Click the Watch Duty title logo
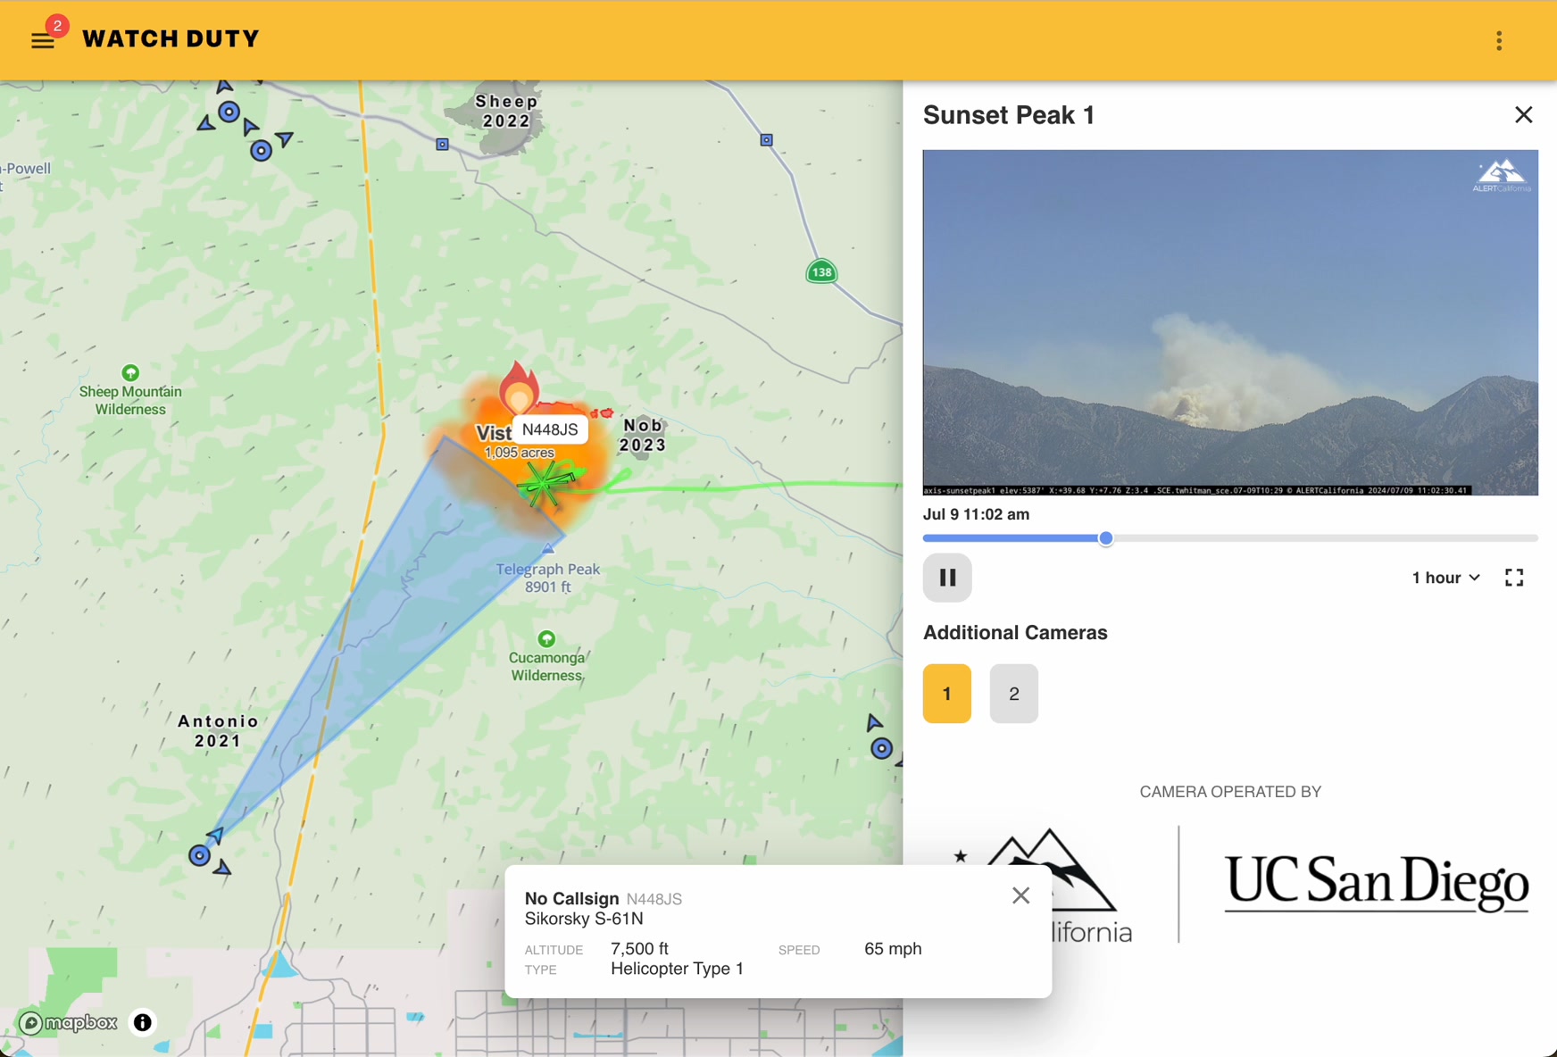 [x=171, y=39]
